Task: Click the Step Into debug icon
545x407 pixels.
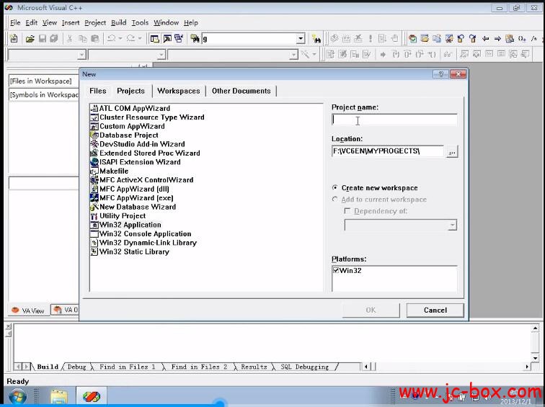Action: 396,54
